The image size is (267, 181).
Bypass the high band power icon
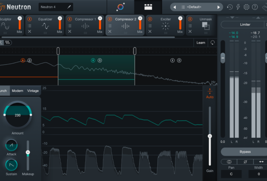173,60
